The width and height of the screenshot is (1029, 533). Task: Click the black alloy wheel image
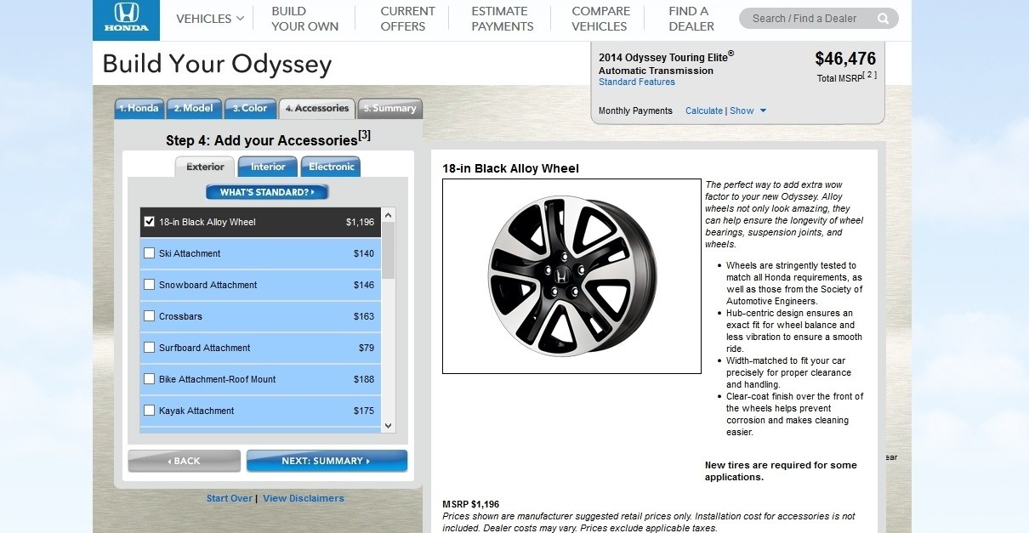pos(571,275)
